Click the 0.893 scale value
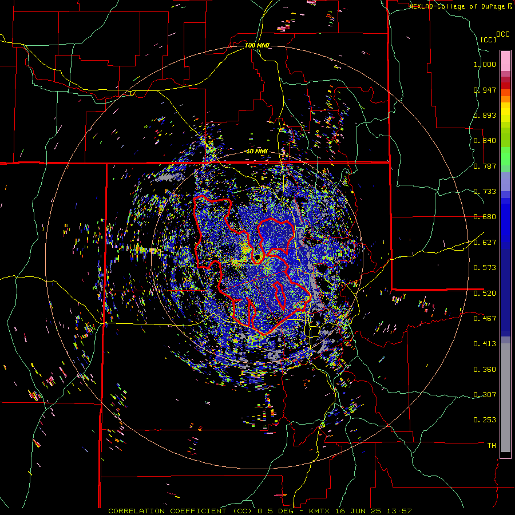The width and height of the screenshot is (515, 515). click(485, 115)
